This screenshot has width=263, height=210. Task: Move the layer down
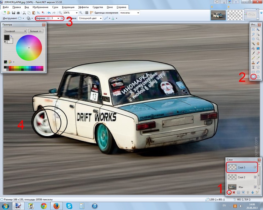[253, 192]
